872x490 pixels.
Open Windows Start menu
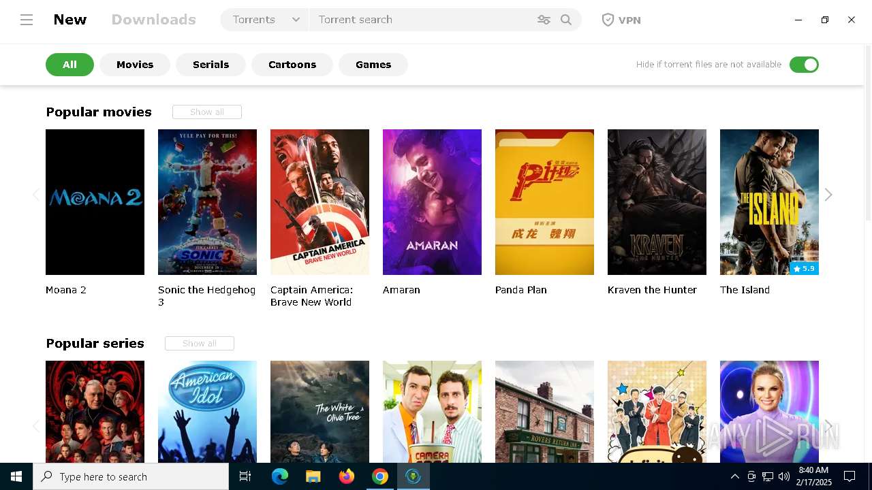[16, 476]
